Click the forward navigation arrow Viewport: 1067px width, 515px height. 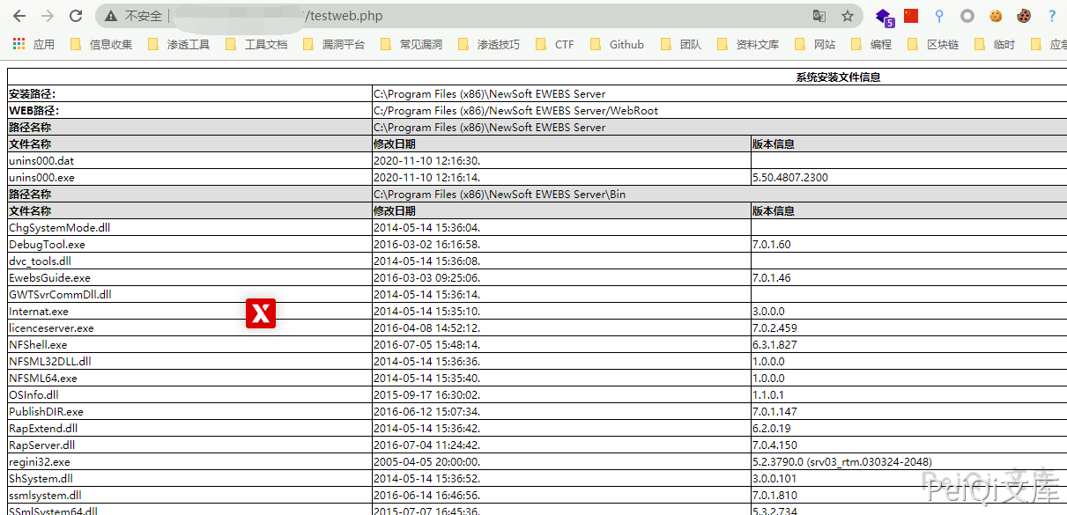coord(48,16)
